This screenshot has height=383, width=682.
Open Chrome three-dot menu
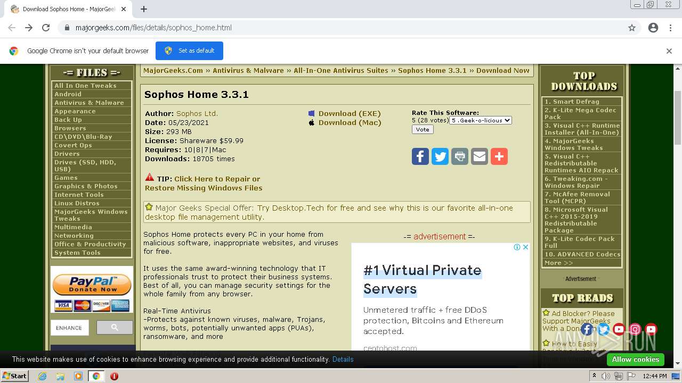coord(670,28)
